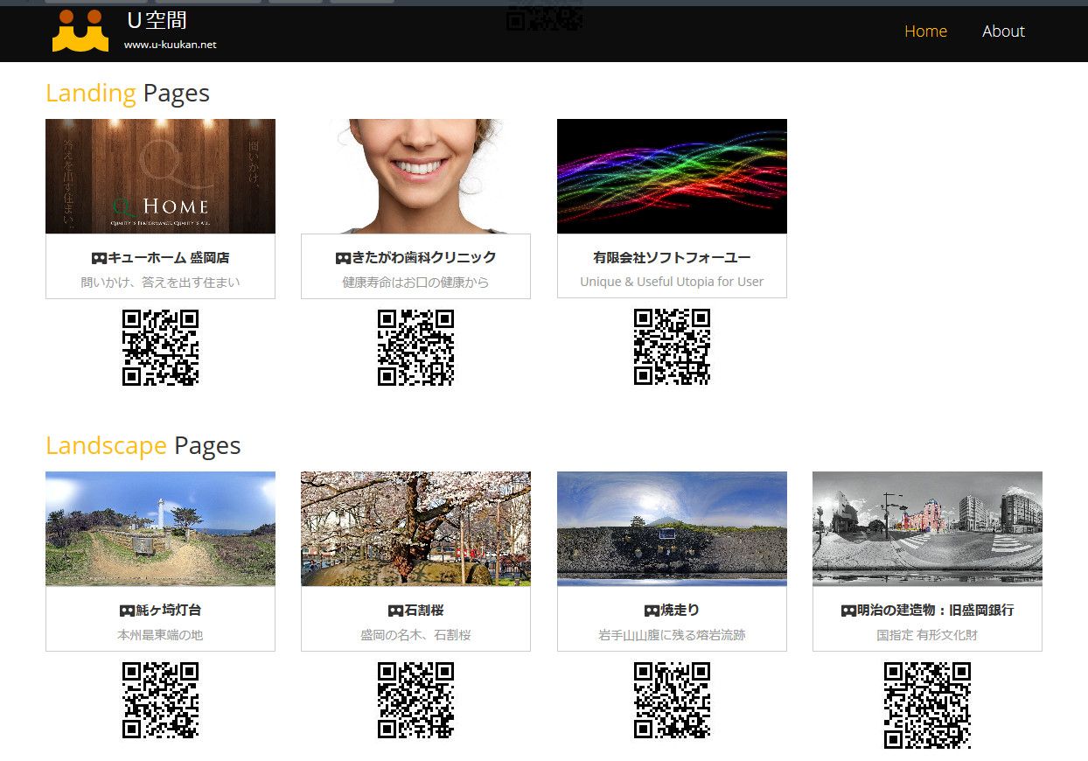Viewport: 1088px width, 761px height.
Task: Click the 本州最東端の地 caption
Action: pos(160,635)
